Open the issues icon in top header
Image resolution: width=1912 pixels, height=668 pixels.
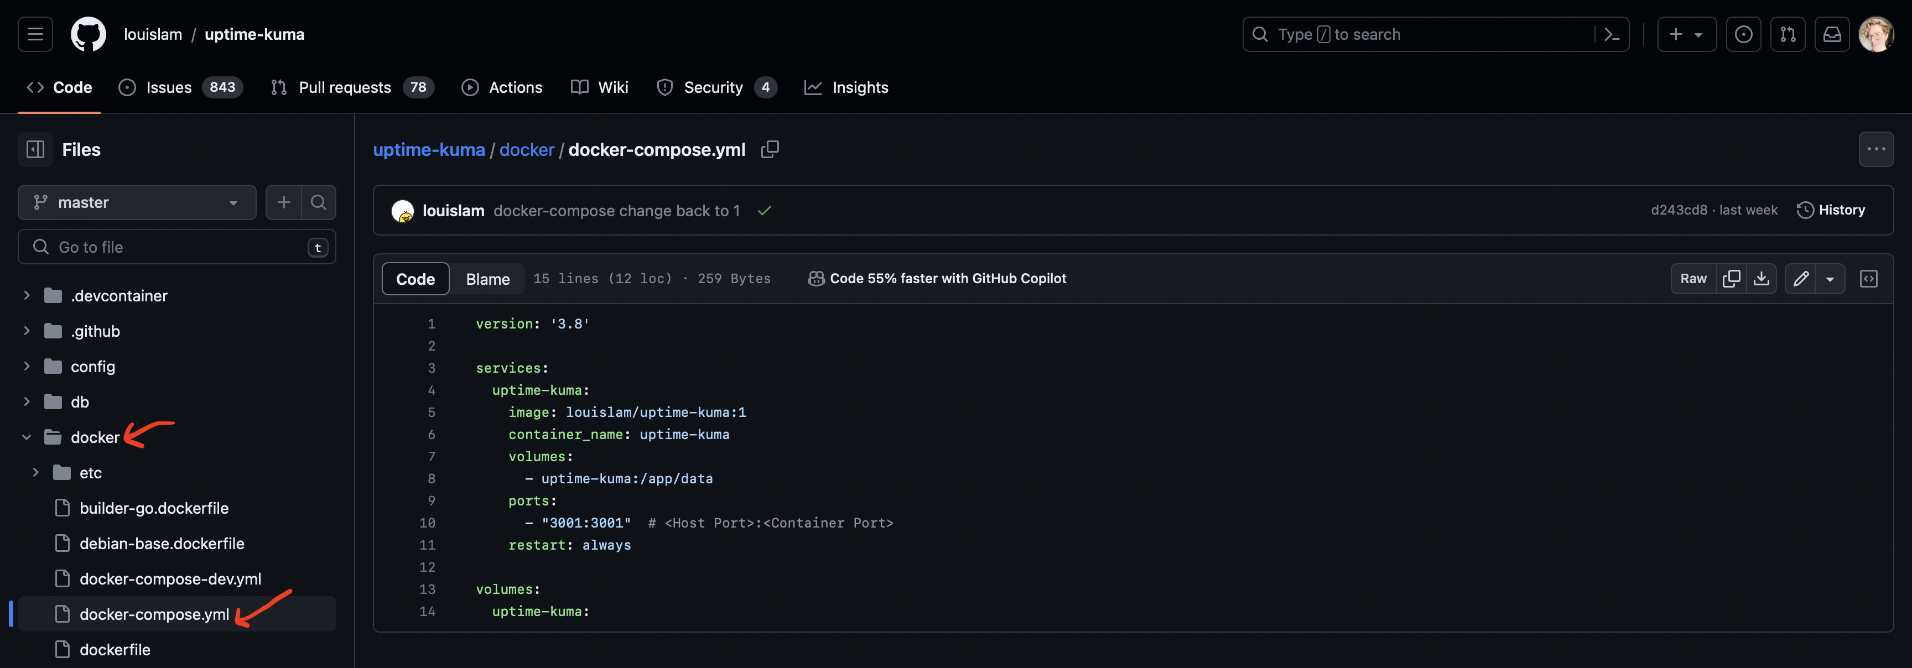click(x=1743, y=34)
